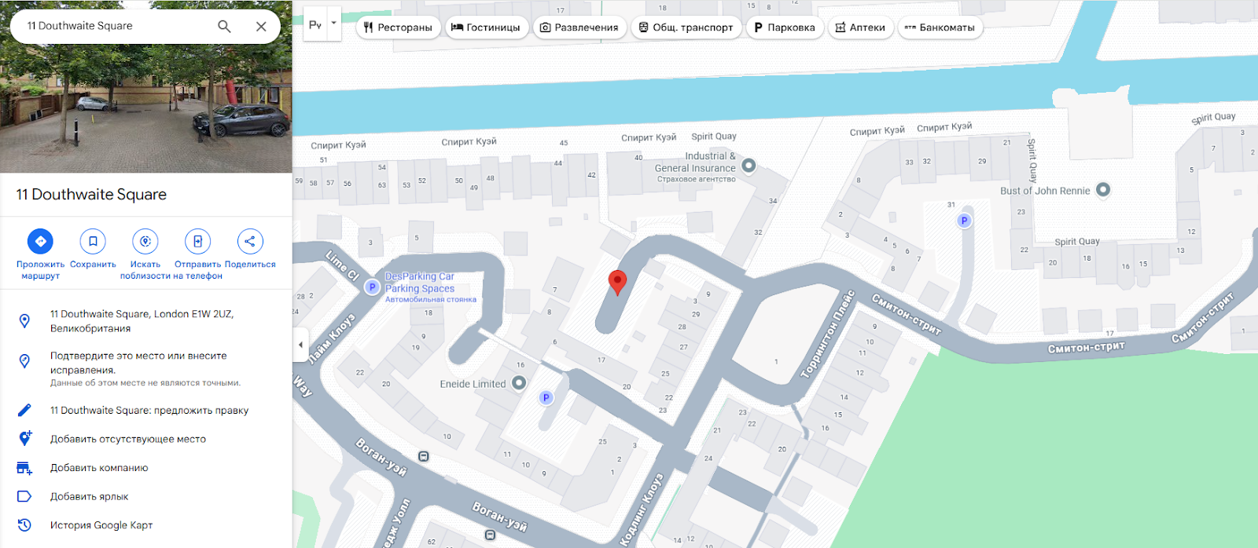Click the add missing place pin icon
Screen dimensions: 1258x548
(x=24, y=438)
